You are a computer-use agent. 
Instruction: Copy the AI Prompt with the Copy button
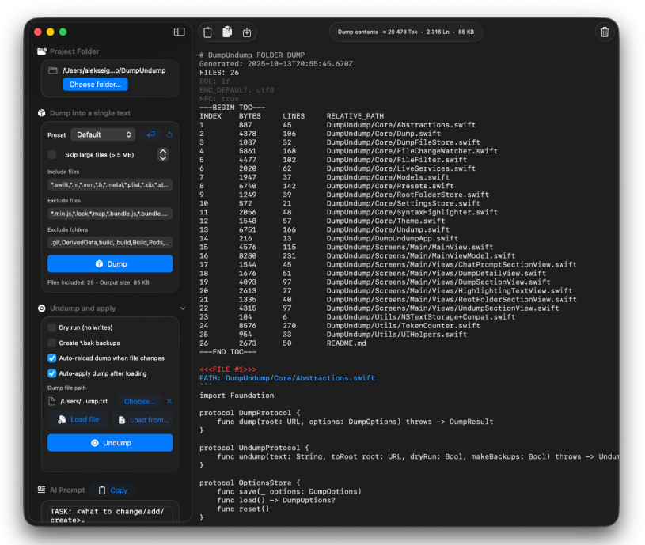tap(112, 490)
